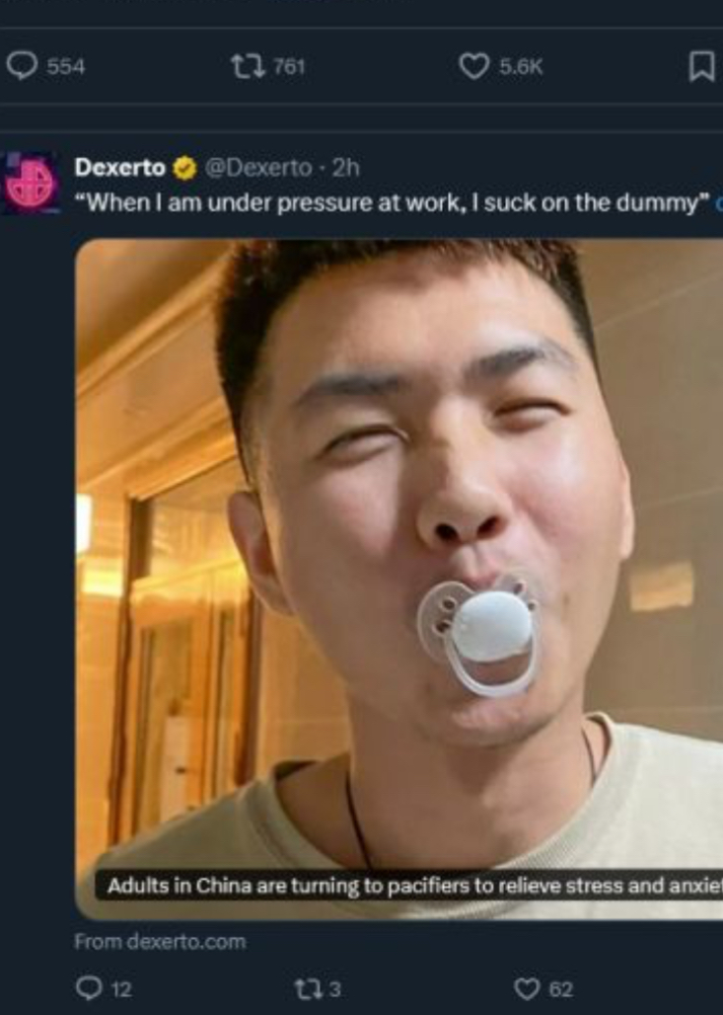Open the From dexerto.com source link
This screenshot has width=723, height=1015.
[x=161, y=941]
